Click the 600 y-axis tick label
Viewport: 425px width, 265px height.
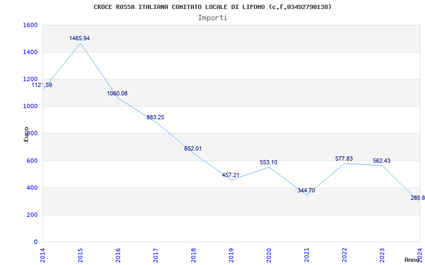point(32,161)
